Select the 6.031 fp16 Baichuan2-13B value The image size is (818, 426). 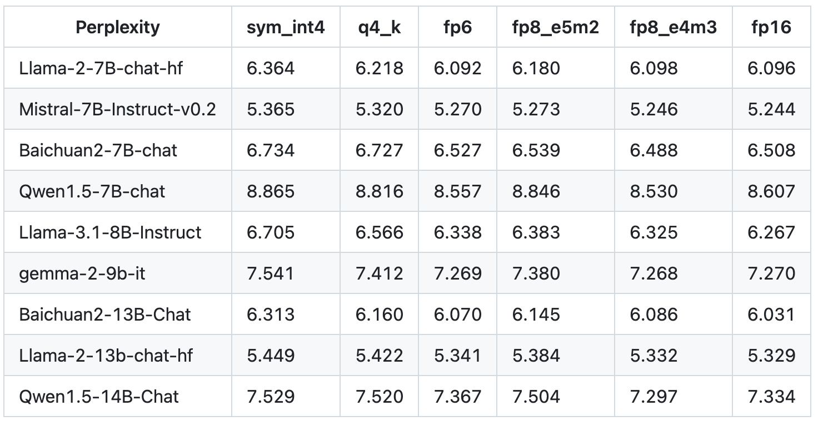(771, 315)
